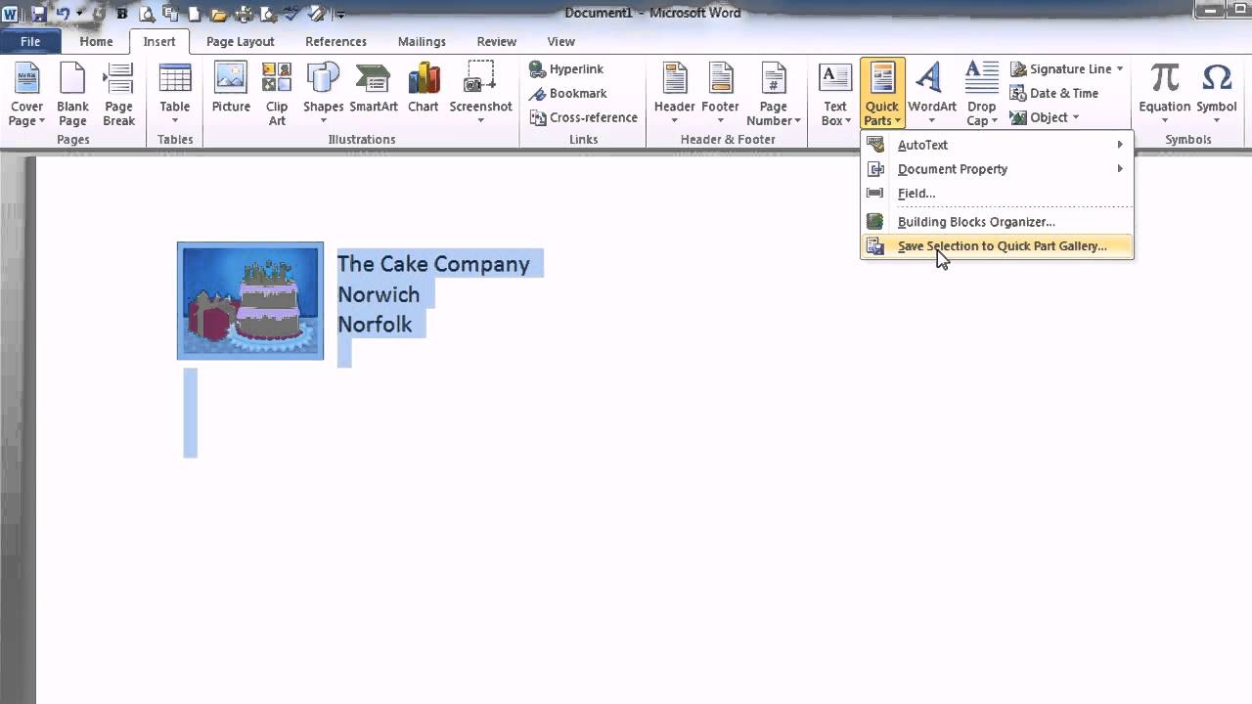This screenshot has height=704, width=1252.
Task: Insert a Page Break
Action: [x=118, y=94]
